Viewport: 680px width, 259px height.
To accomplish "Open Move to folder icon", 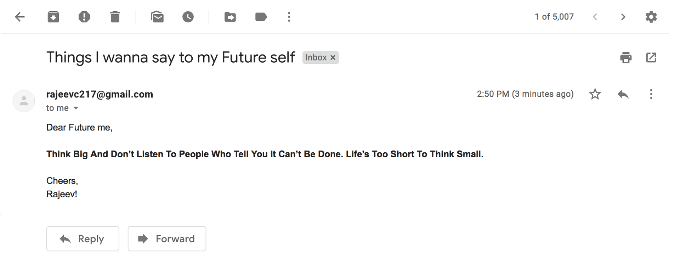I will tap(230, 17).
